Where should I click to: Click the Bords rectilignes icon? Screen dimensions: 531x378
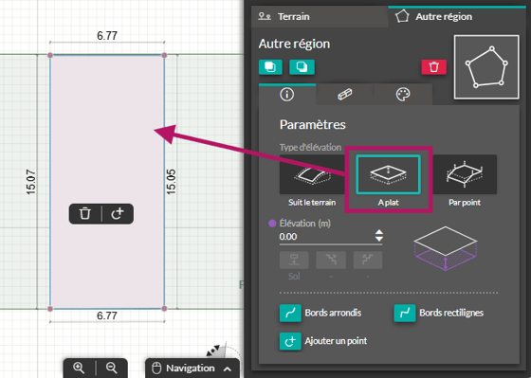(405, 313)
